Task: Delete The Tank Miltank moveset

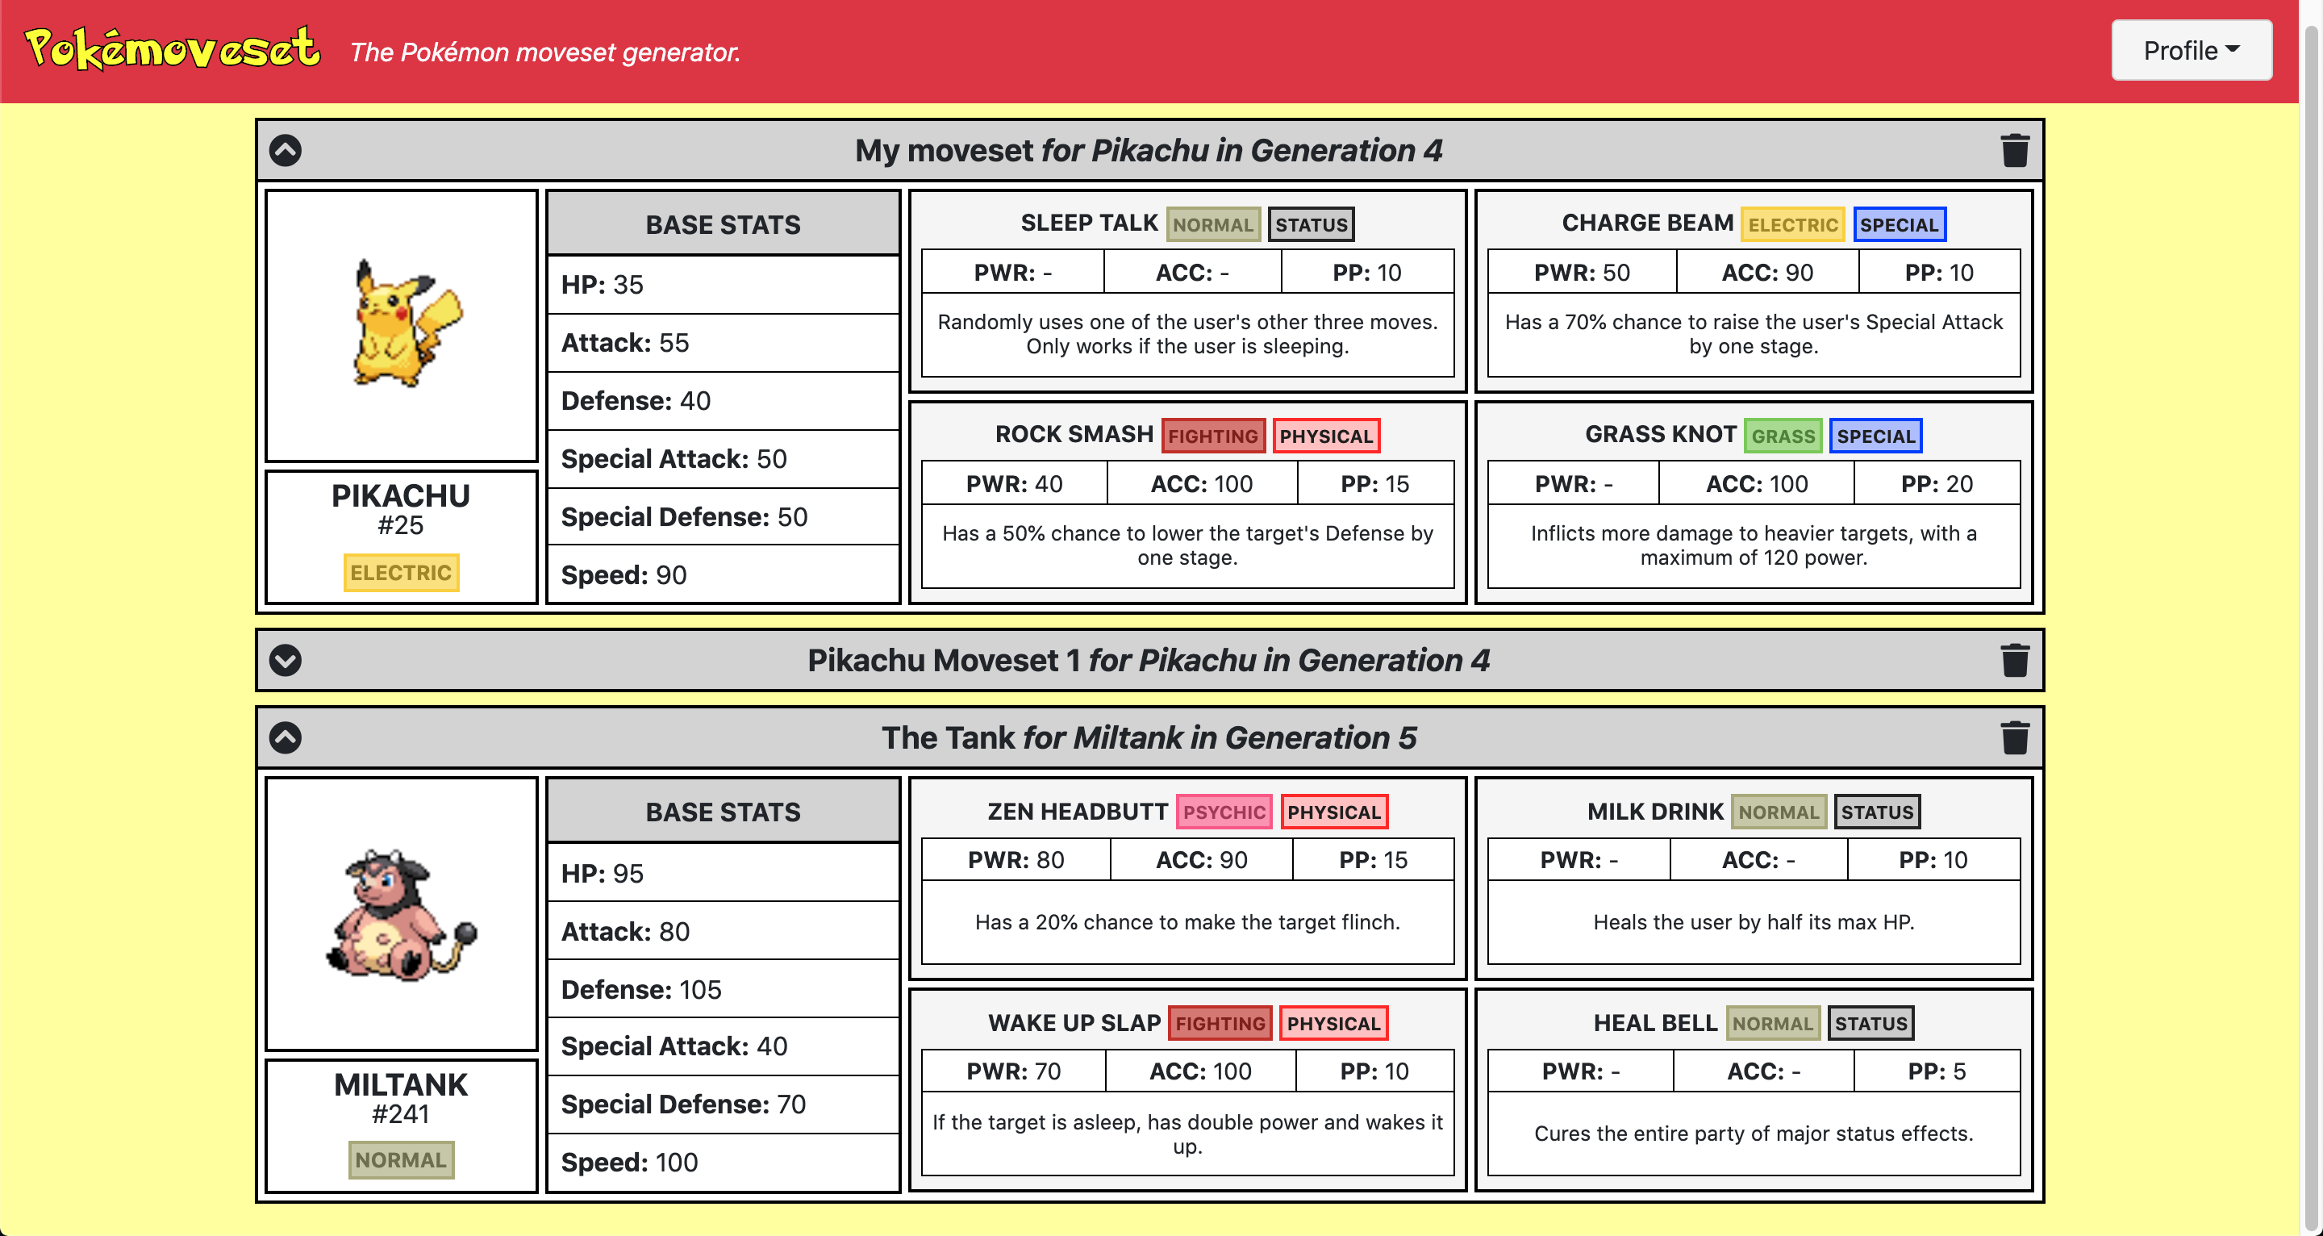Action: coord(2015,738)
